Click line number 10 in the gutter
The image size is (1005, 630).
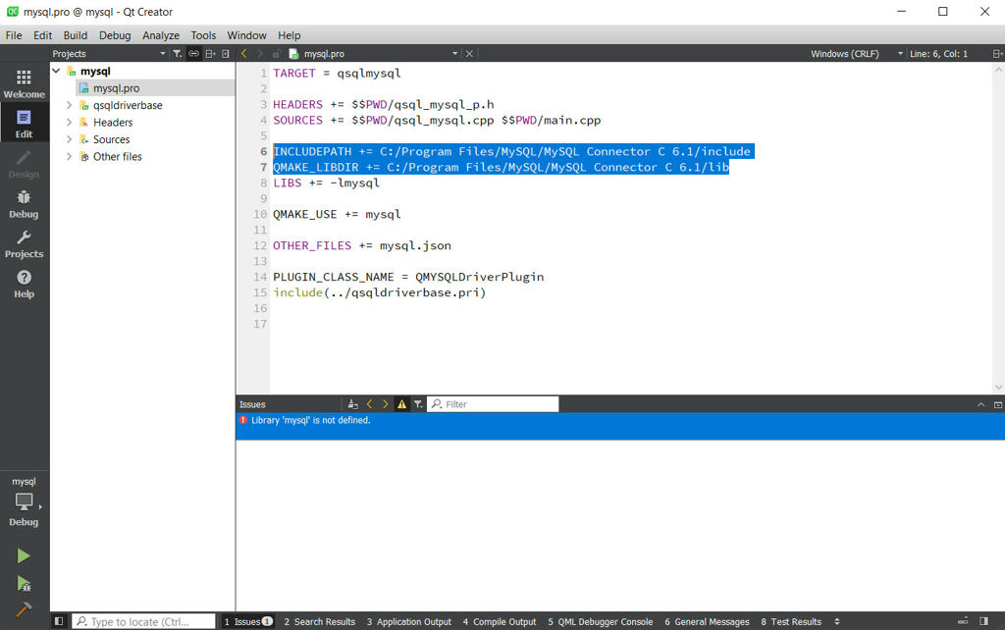click(259, 214)
